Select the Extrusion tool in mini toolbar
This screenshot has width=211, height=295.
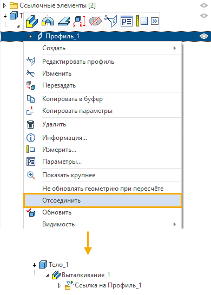coord(32,21)
